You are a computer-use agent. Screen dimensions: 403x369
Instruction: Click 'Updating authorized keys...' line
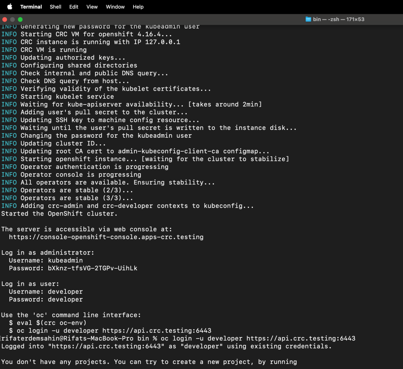[x=63, y=58]
